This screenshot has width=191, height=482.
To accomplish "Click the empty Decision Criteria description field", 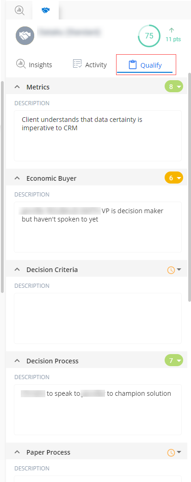I will point(98,318).
